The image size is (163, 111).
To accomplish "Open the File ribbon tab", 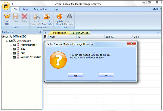I will click(x=15, y=9).
